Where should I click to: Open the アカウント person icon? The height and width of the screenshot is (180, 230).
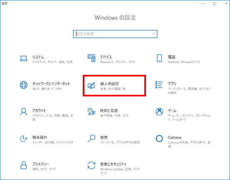point(24,112)
